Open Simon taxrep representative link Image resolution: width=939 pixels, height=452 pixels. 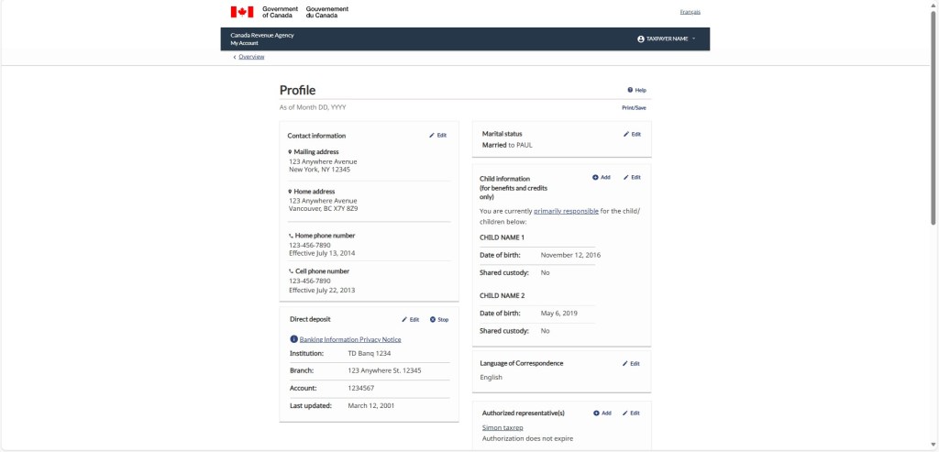(502, 428)
